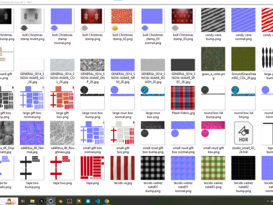273x205 pixels.
Task: Select tecido xadrez natal01 normal.png thumbnail
Action: (183, 168)
